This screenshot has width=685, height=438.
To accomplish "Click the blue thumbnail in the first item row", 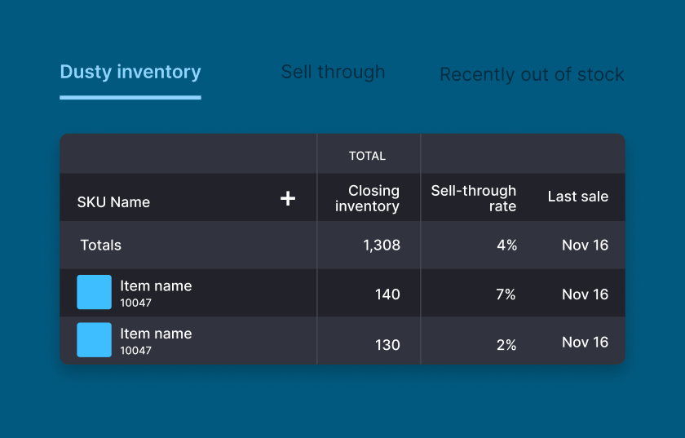I will tap(95, 293).
